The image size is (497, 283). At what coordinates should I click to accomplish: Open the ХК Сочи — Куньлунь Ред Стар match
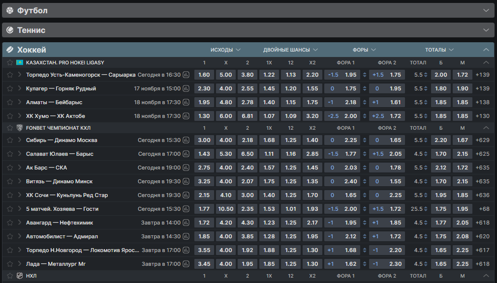coord(67,196)
